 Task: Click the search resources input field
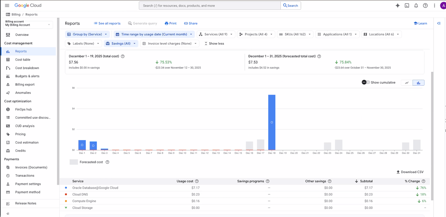coord(210,6)
